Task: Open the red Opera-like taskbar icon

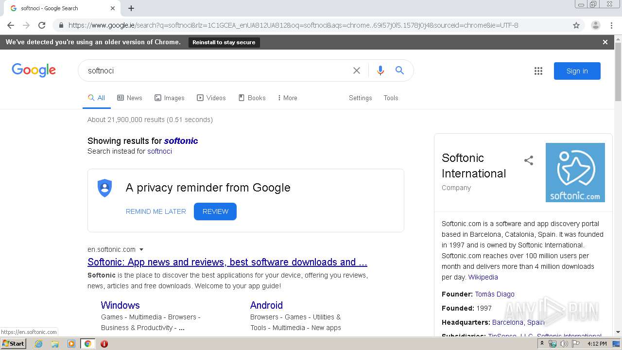Action: click(104, 344)
